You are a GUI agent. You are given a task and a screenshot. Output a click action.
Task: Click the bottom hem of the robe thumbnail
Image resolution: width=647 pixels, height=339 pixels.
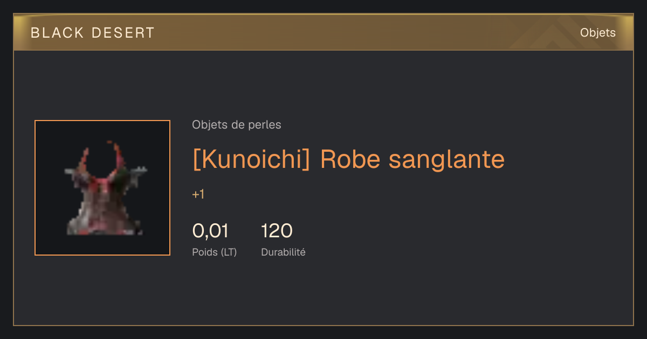[x=105, y=226]
